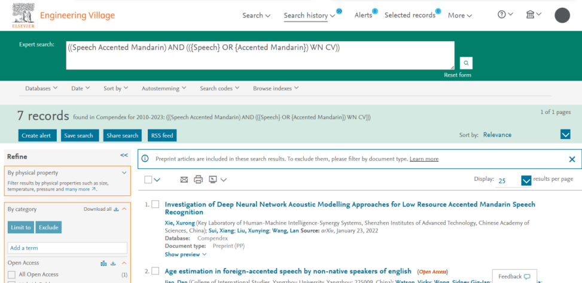Click the Add a term field

(68, 248)
